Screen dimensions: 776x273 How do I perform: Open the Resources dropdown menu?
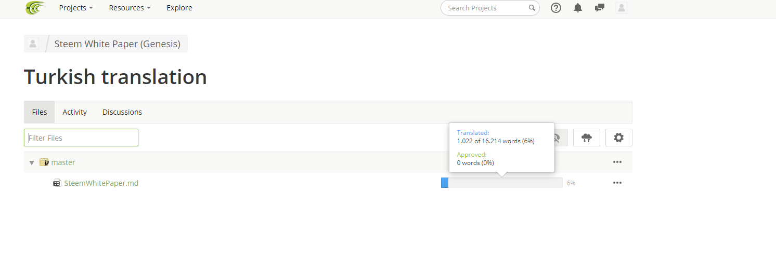point(130,8)
